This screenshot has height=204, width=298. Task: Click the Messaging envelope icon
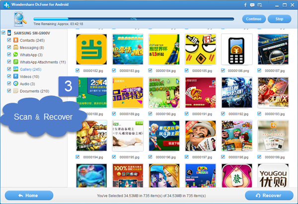(16, 47)
